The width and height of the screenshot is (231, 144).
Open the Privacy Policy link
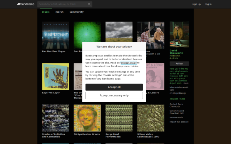click(x=129, y=63)
